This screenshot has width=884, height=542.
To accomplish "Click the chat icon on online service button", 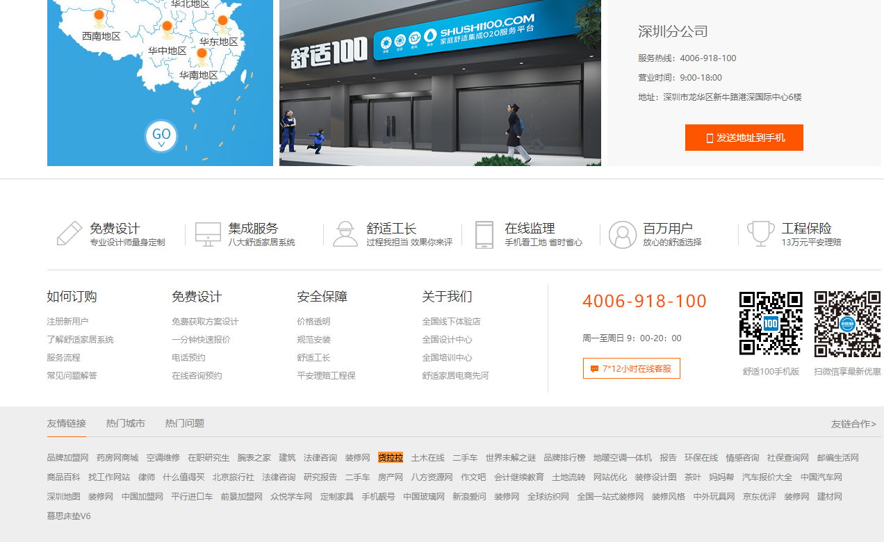I will pyautogui.click(x=594, y=368).
